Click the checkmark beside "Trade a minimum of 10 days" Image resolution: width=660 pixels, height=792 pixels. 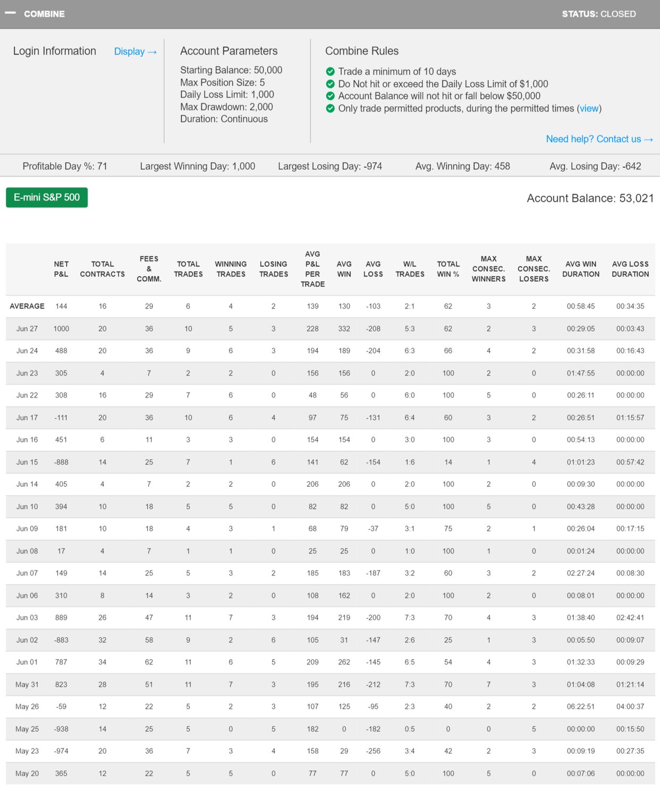[331, 71]
